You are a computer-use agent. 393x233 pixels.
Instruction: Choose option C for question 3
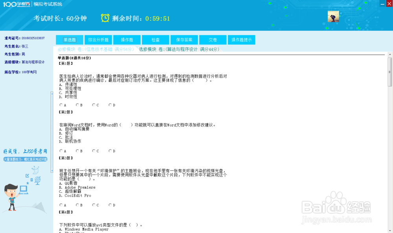click(94, 205)
